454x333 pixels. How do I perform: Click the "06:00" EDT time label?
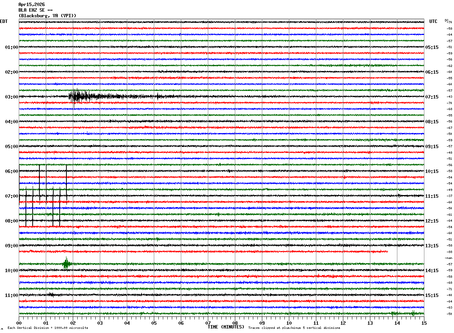point(12,171)
